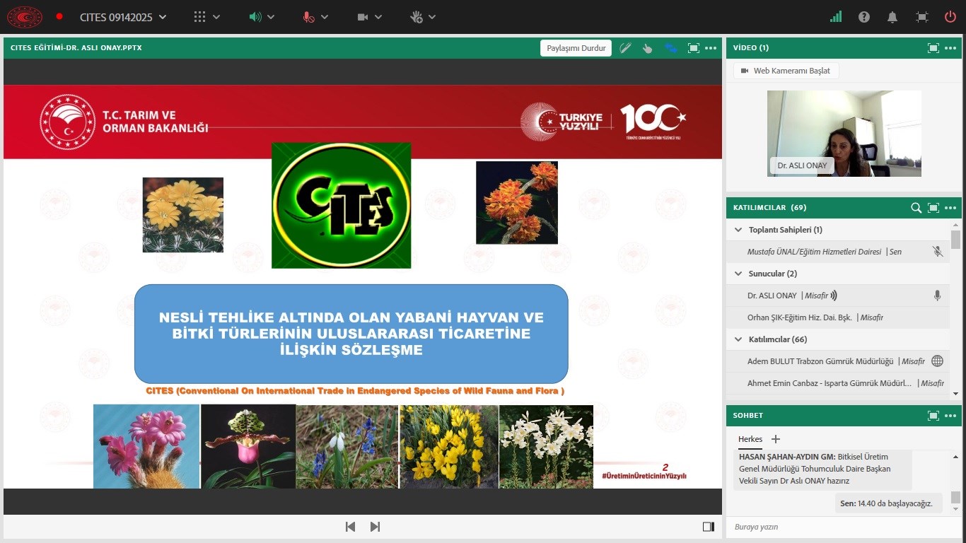The image size is (966, 543).
Task: Toggle full screen in the top bar
Action: (x=921, y=17)
